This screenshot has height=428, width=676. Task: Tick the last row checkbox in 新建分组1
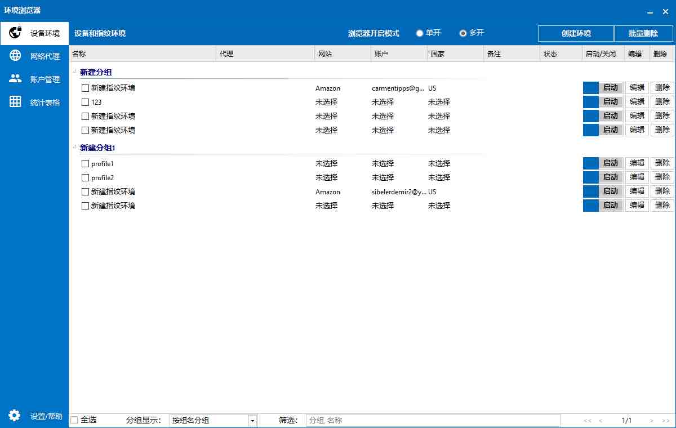[86, 206]
